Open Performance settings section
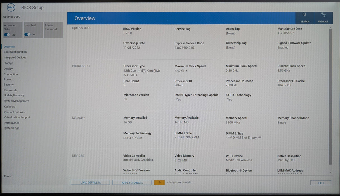 pos(11,123)
